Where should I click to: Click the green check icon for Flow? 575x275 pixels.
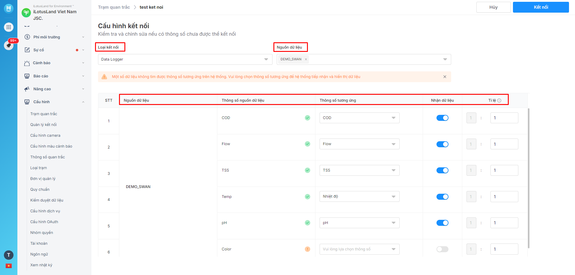pyautogui.click(x=308, y=144)
